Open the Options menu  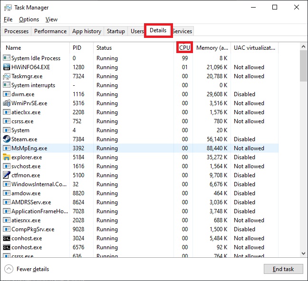tap(29, 19)
